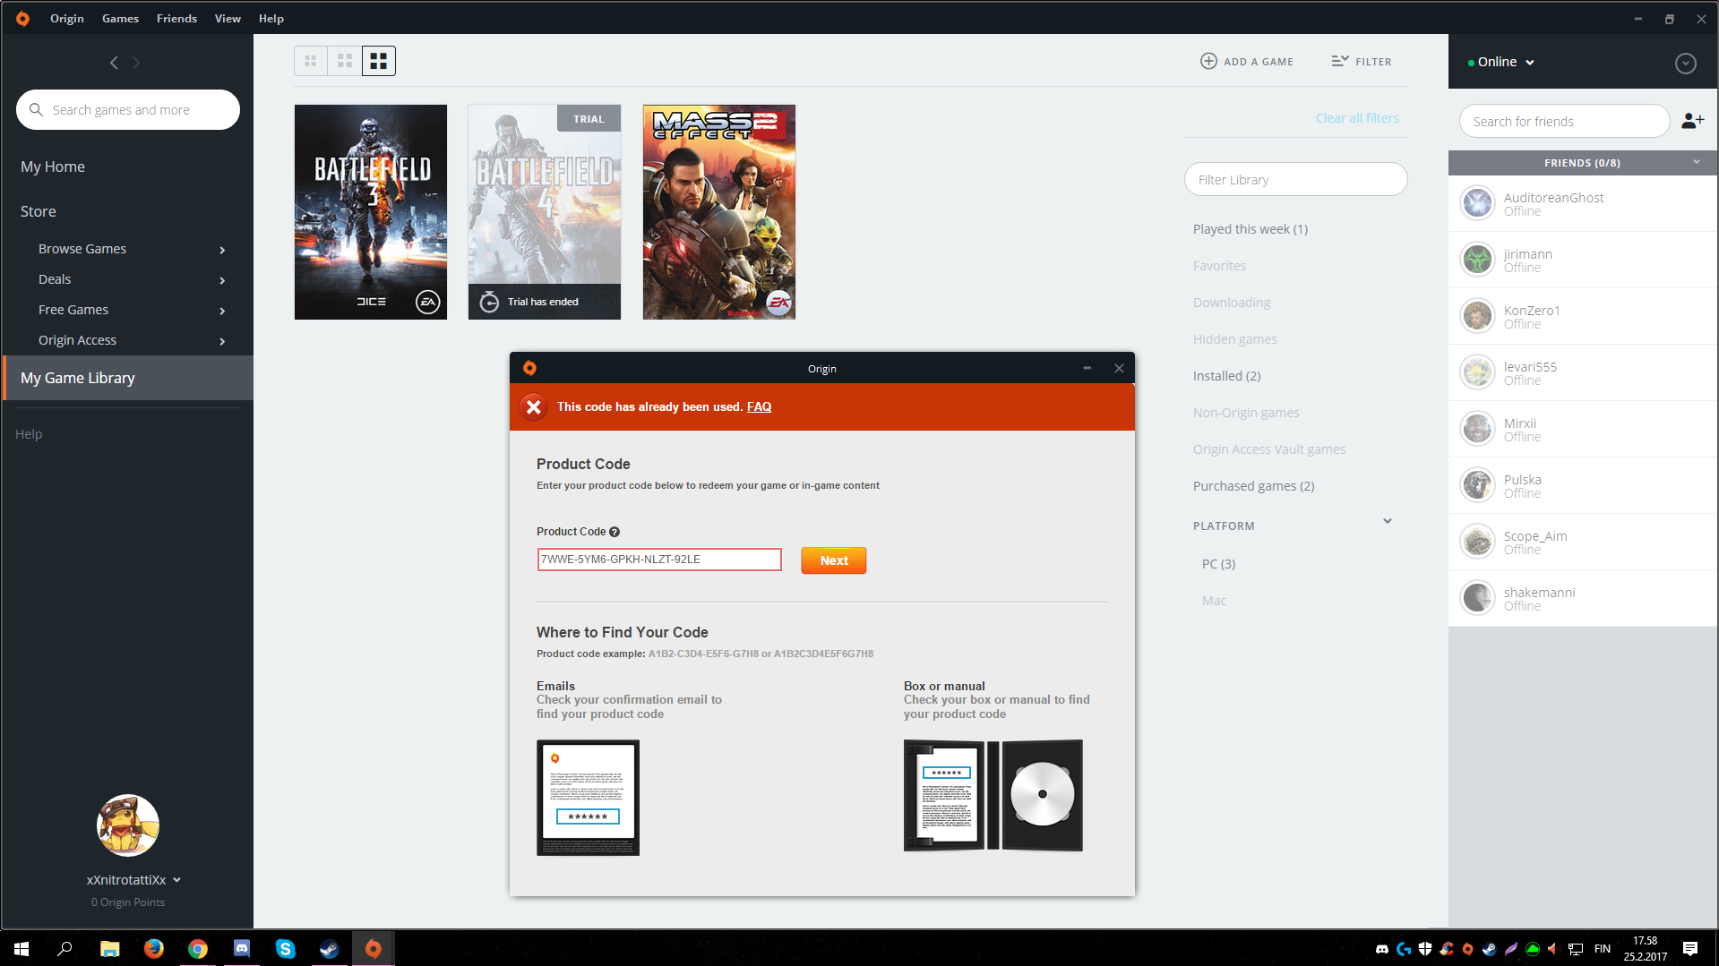This screenshot has height=966, width=1719.
Task: Go to My Home
Action: point(53,167)
